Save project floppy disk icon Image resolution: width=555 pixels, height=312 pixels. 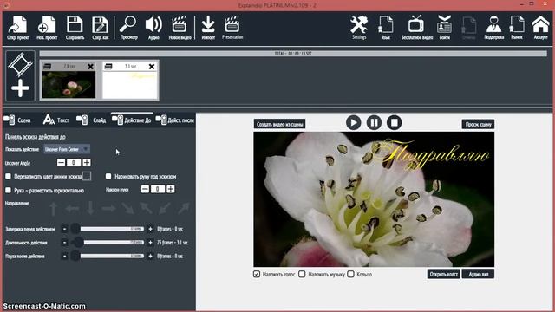(x=75, y=28)
